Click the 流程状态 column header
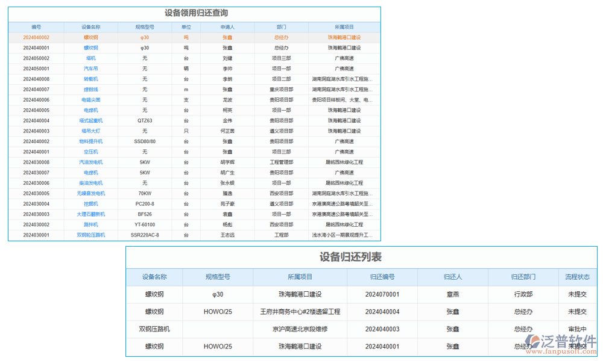The image size is (603, 361). pyautogui.click(x=576, y=277)
